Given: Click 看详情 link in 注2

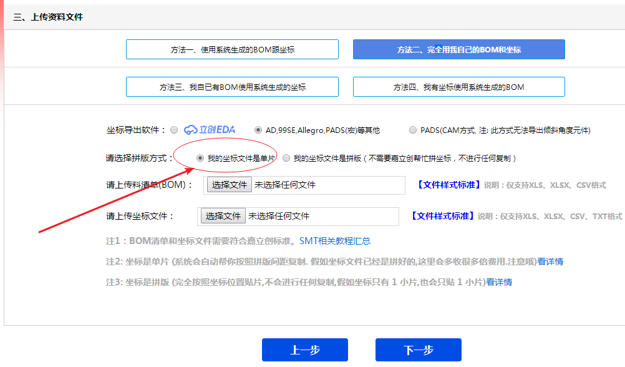Looking at the screenshot, I should pos(550,262).
